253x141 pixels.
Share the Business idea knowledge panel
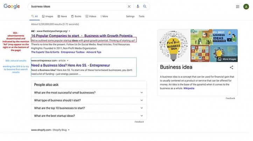[231, 67]
